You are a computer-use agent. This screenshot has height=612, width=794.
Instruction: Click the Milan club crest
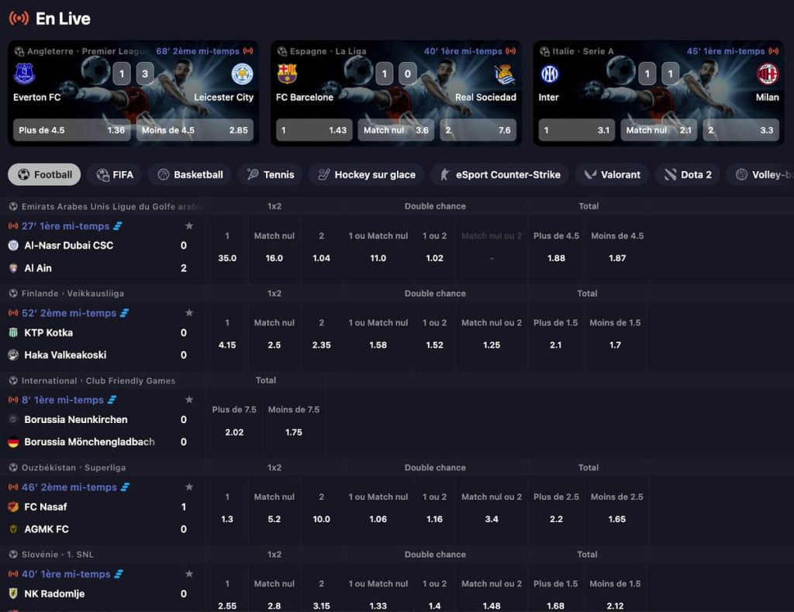767,74
